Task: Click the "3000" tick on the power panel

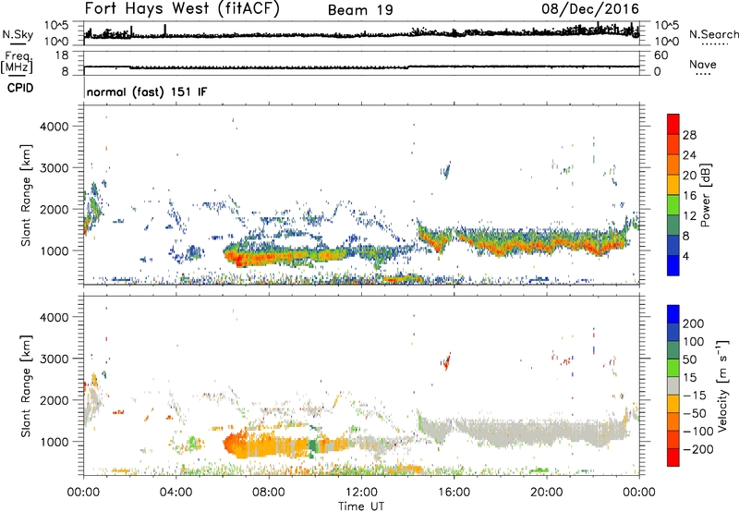Action: pos(54,168)
